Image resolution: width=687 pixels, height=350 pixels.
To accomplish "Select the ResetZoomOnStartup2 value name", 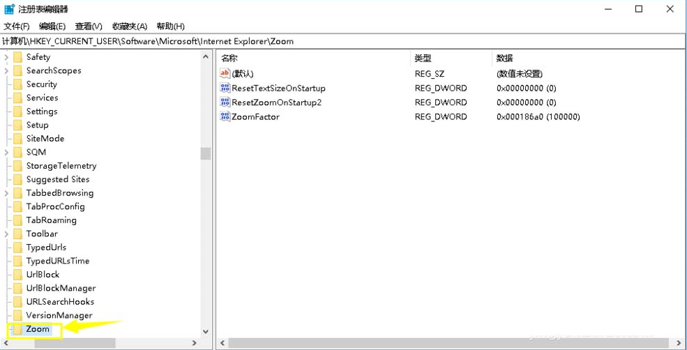I will click(x=276, y=102).
